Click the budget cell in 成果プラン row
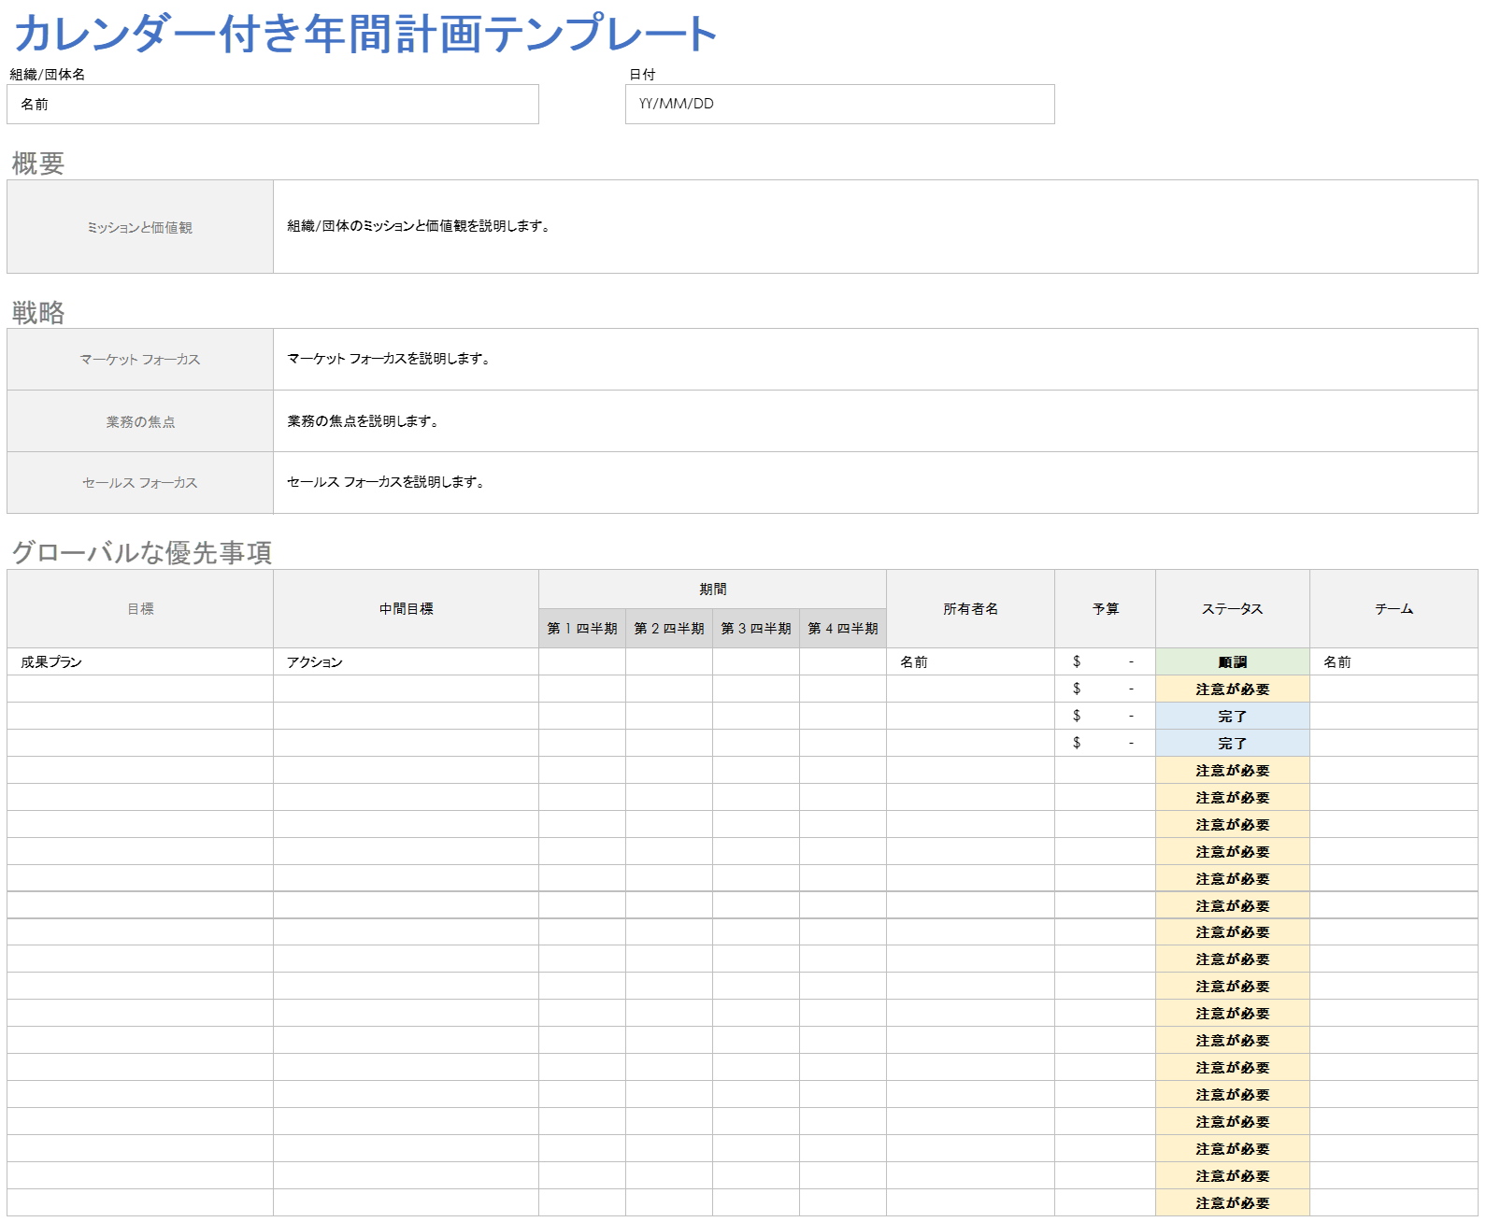The width and height of the screenshot is (1486, 1222). tap(1105, 661)
